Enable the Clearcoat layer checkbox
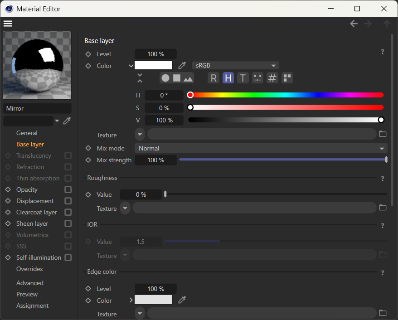The width and height of the screenshot is (398, 320). (68, 212)
